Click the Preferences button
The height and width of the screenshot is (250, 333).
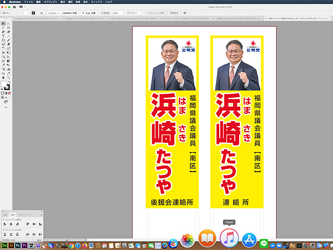tap(174, 13)
